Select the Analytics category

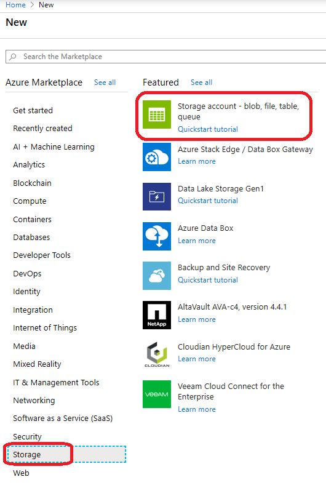29,165
